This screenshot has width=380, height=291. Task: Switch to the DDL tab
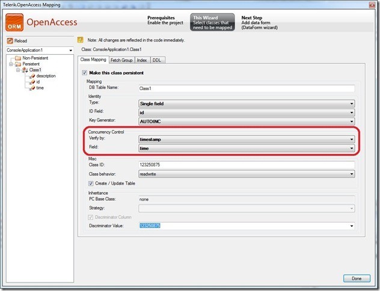tap(157, 60)
